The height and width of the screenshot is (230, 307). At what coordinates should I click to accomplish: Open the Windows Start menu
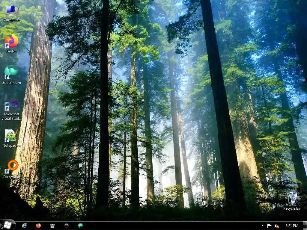coord(7,225)
